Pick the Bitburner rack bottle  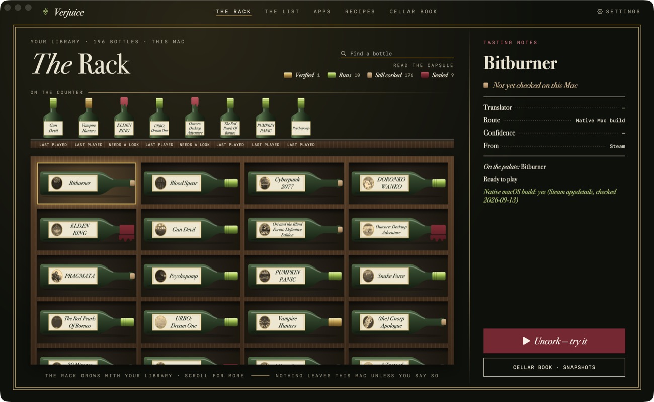[87, 183]
